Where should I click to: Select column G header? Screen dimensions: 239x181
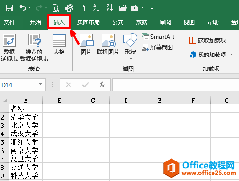pos(225,101)
